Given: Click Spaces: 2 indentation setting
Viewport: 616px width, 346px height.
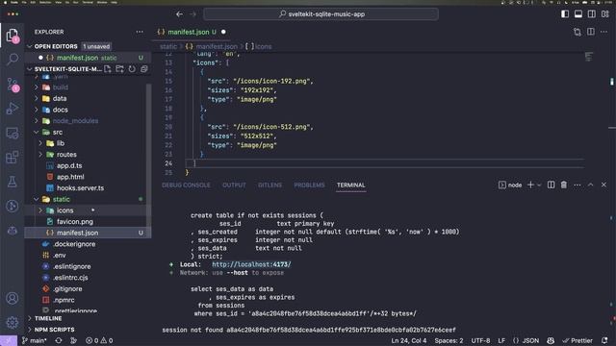Looking at the screenshot, I should point(449,340).
